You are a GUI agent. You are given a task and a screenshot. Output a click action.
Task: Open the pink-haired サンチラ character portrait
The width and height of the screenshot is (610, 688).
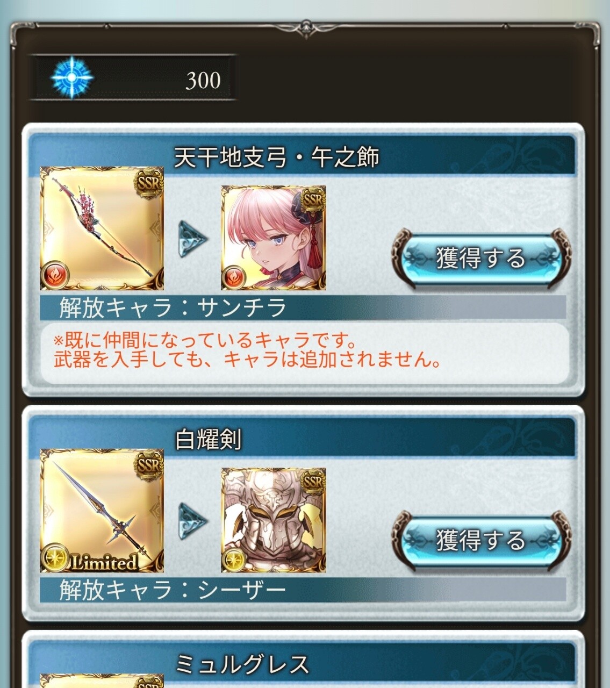coord(274,238)
